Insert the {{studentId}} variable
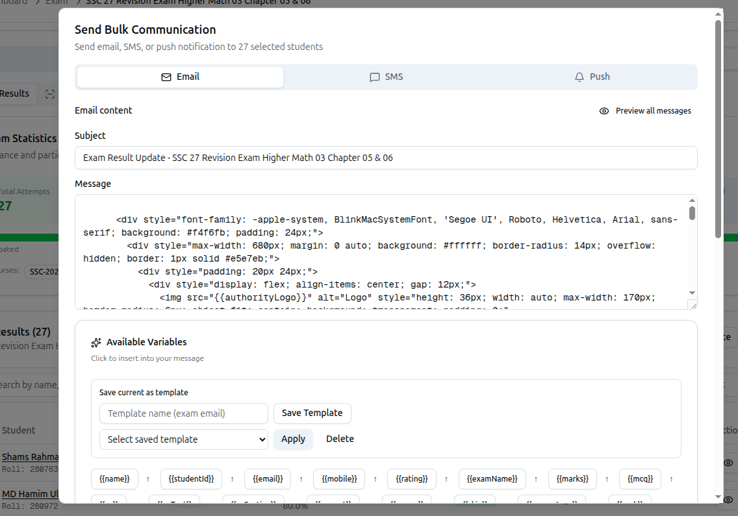Screen dimensions: 738x516 click(191, 479)
